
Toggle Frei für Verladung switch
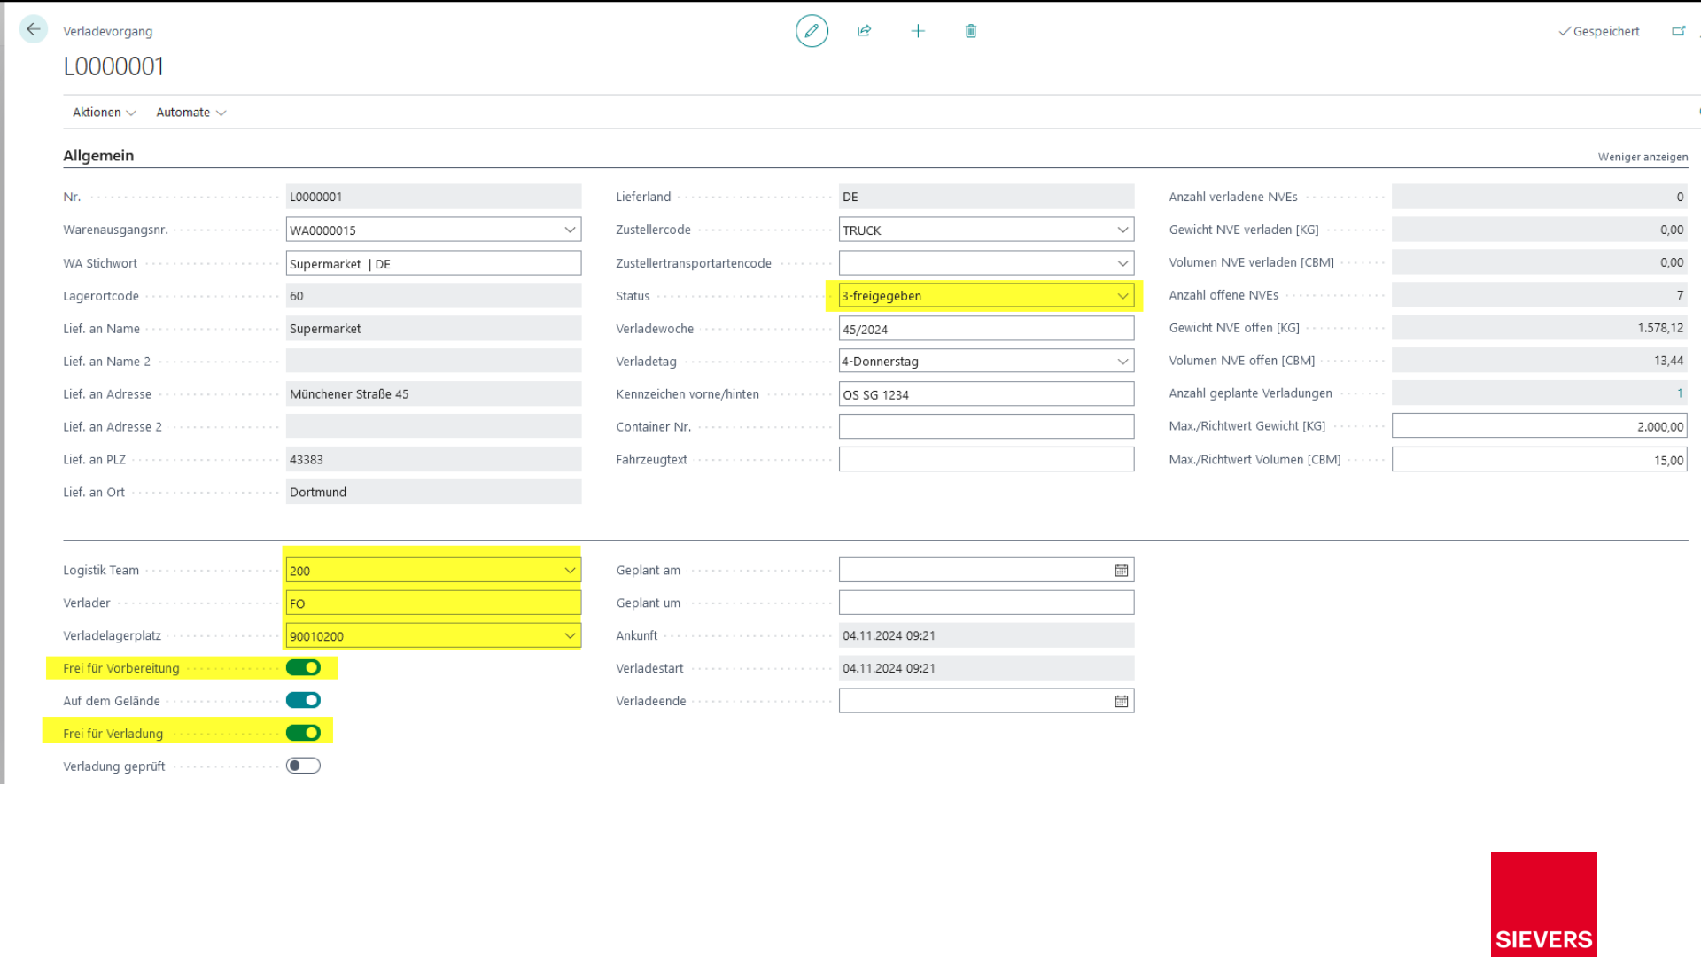pyautogui.click(x=303, y=733)
